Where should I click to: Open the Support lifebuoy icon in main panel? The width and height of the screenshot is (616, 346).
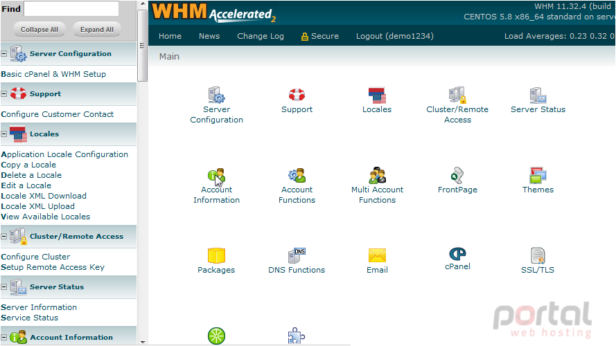tap(297, 95)
